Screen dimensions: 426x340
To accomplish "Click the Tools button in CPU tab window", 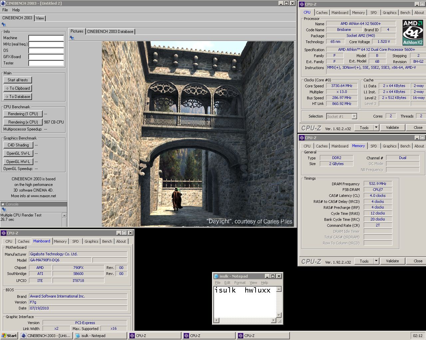I will (364, 127).
